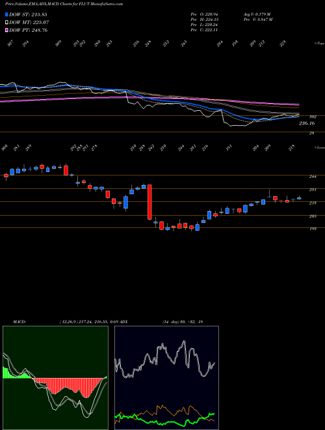Click the 'Pre C: 222.11' close value
This screenshot has height=430, width=325.
pyautogui.click(x=204, y=30)
